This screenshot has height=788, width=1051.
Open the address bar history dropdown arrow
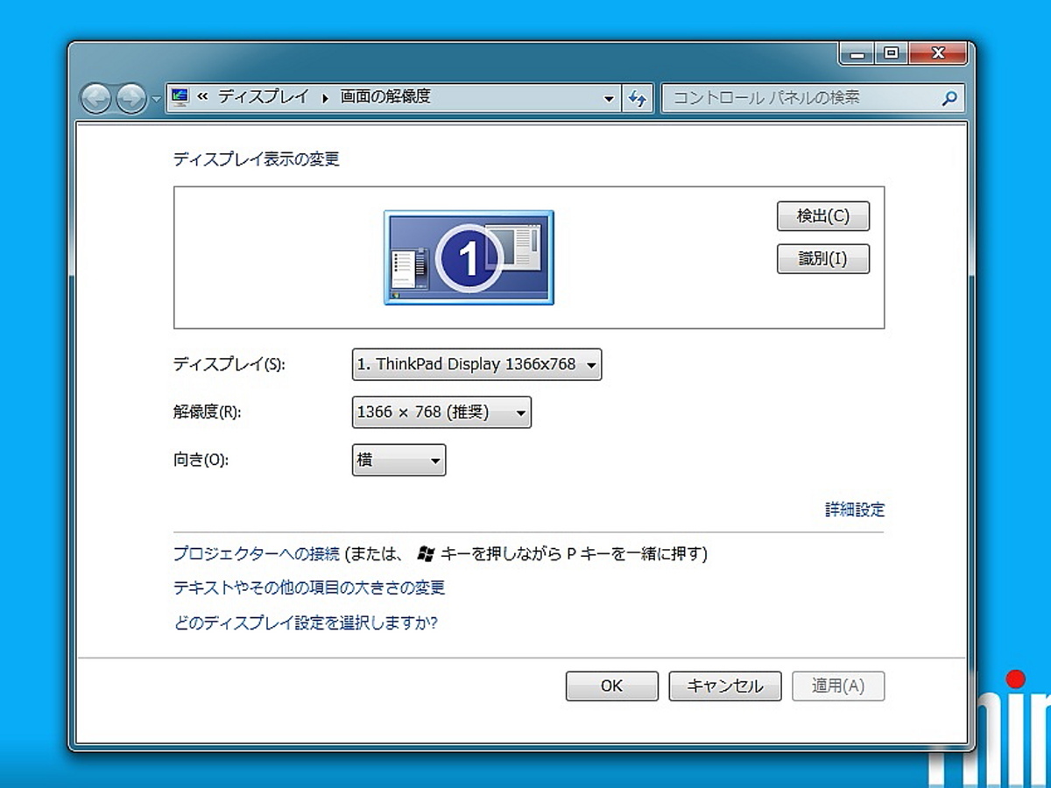[x=610, y=98]
